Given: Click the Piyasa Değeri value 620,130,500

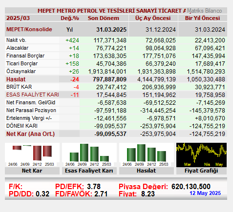Looking at the screenshot, I should click(x=191, y=187).
